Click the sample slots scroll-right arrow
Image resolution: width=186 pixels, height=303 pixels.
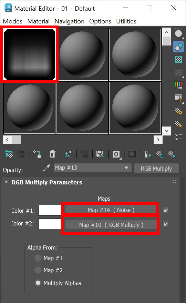(x=158, y=140)
